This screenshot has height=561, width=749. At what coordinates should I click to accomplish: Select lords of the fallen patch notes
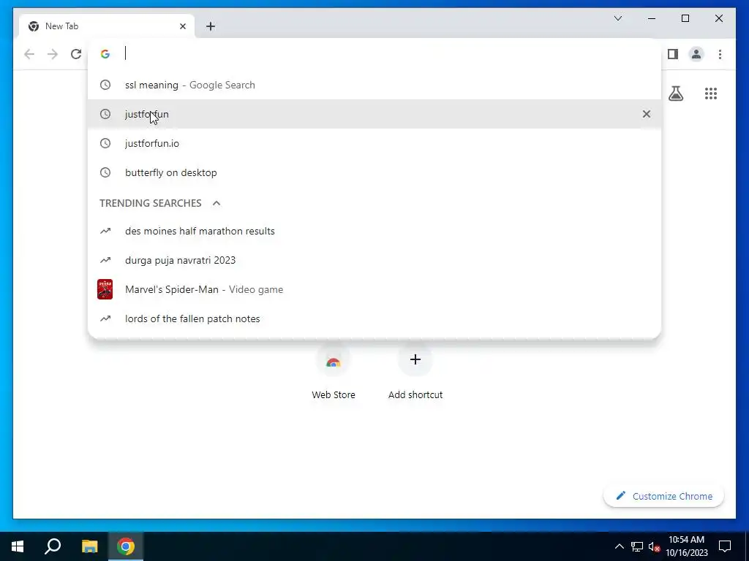(374, 318)
